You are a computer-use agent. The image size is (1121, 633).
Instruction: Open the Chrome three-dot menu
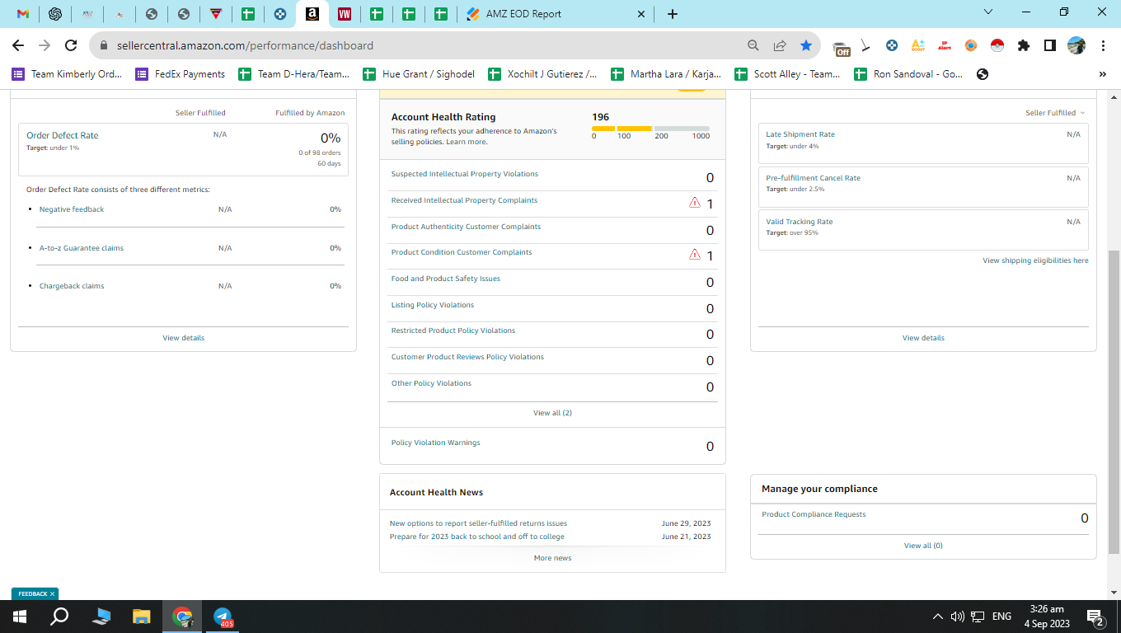1103,45
